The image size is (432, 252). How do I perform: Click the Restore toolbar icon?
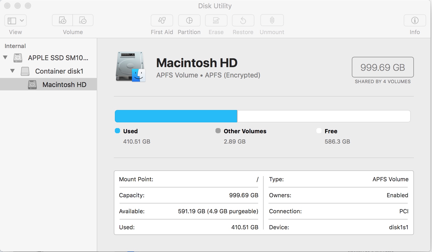[243, 20]
